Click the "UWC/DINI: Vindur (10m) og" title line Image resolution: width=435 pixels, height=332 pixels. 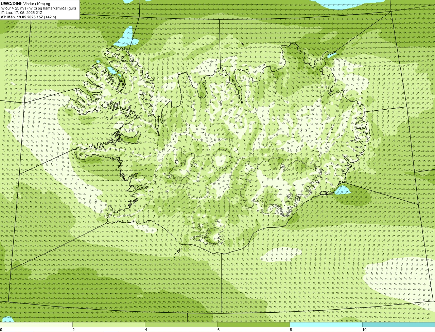pyautogui.click(x=25, y=4)
